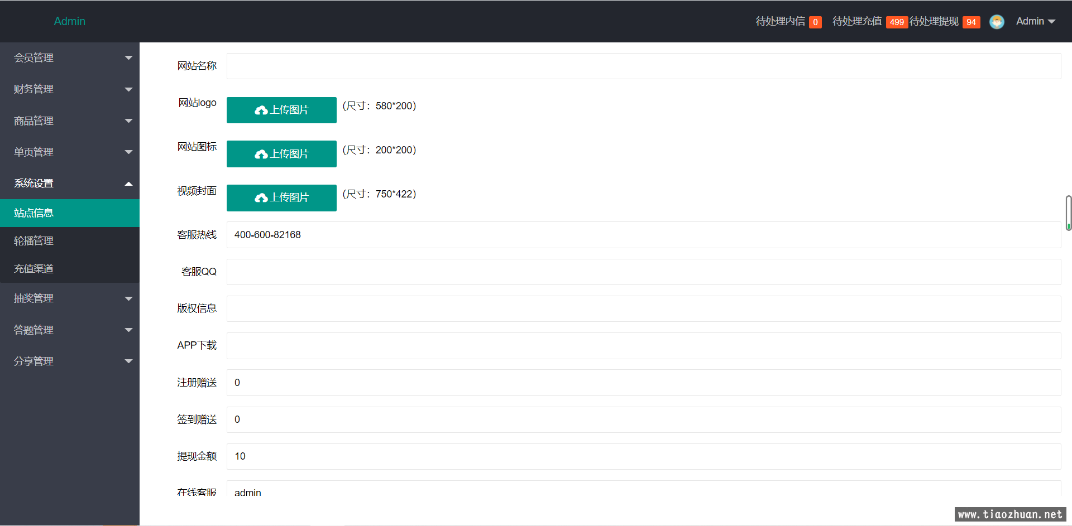The image size is (1072, 526).
Task: Expand the 答题管理 menu
Action: pyautogui.click(x=70, y=330)
